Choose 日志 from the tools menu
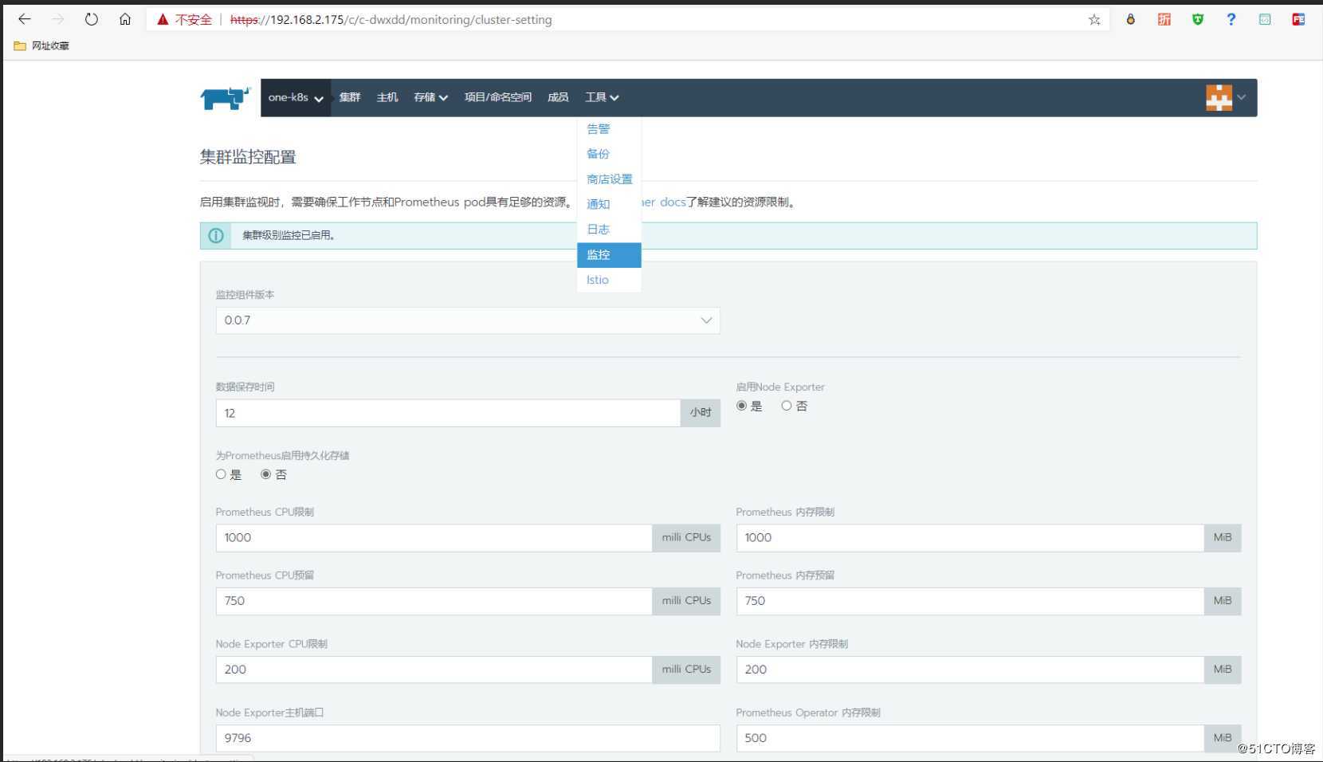The height and width of the screenshot is (762, 1323). pos(609,230)
